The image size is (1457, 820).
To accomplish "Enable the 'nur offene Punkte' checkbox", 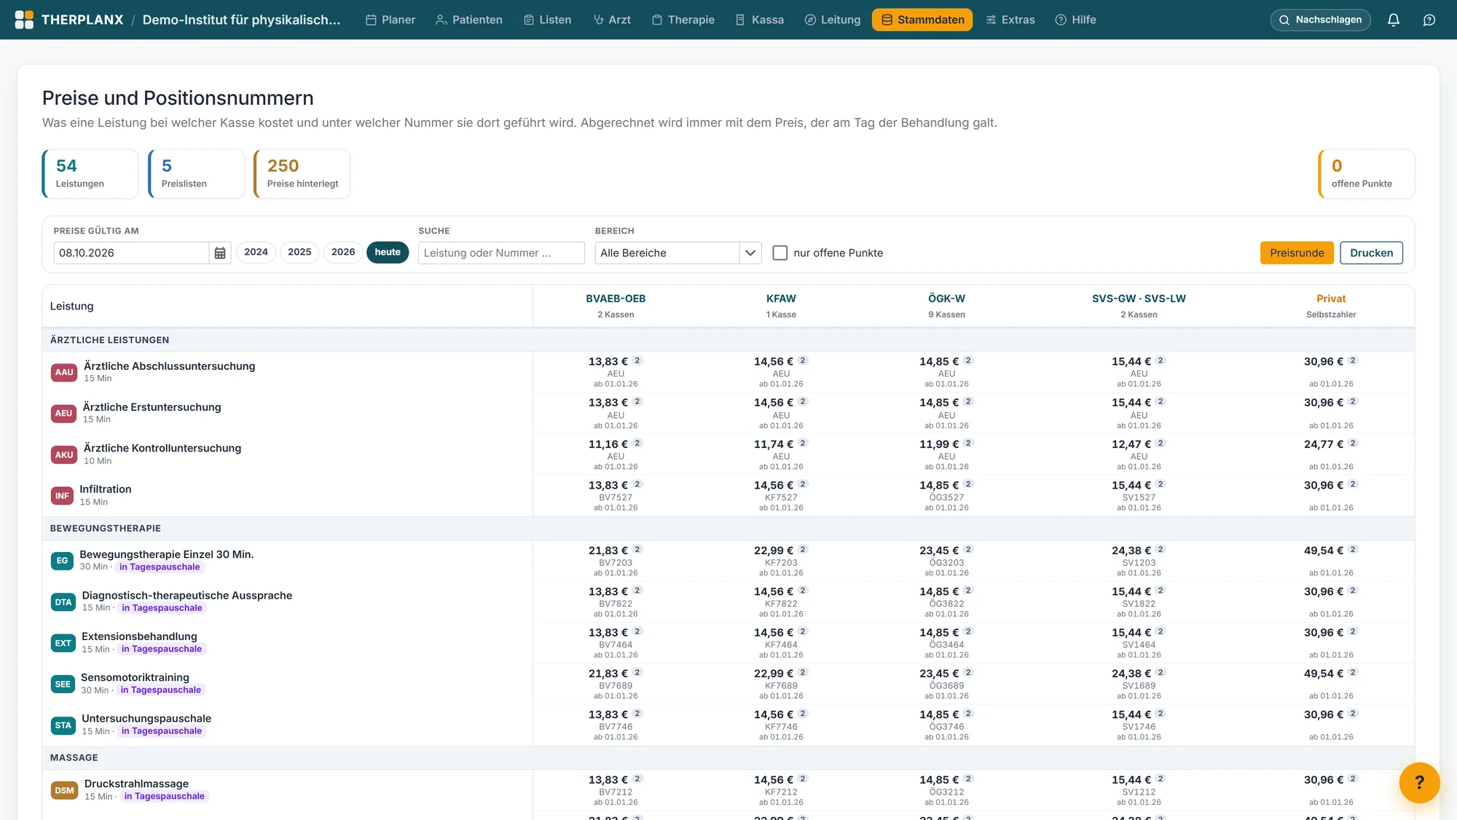I will tap(779, 253).
